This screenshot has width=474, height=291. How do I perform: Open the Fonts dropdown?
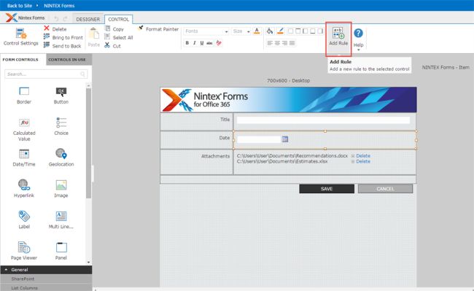click(206, 31)
